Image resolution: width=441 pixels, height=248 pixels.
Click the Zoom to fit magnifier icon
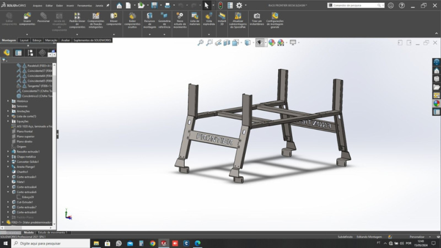coord(201,42)
